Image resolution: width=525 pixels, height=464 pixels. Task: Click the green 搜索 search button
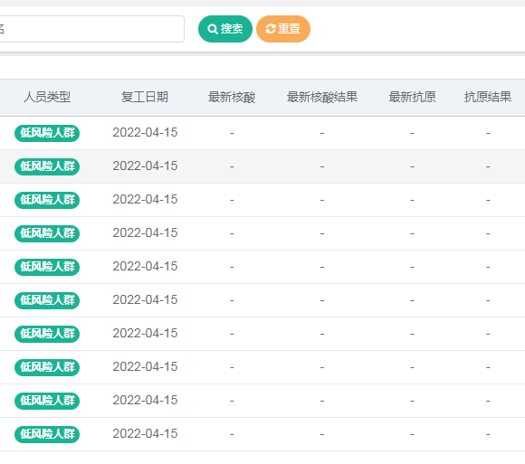[x=225, y=29]
